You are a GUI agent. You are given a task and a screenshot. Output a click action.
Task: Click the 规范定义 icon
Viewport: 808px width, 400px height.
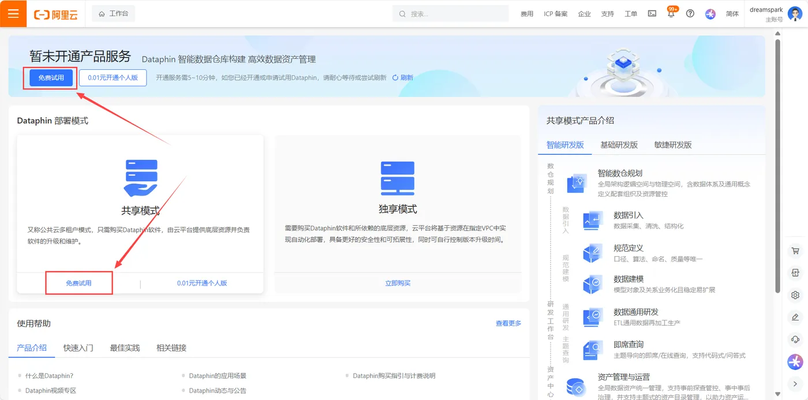pyautogui.click(x=593, y=253)
